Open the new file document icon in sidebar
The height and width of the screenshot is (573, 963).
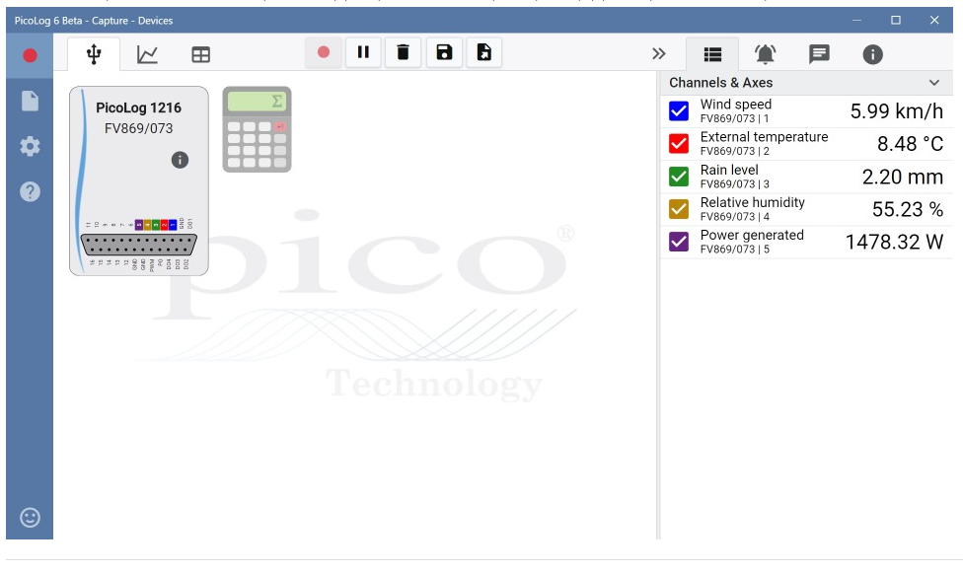click(30, 101)
